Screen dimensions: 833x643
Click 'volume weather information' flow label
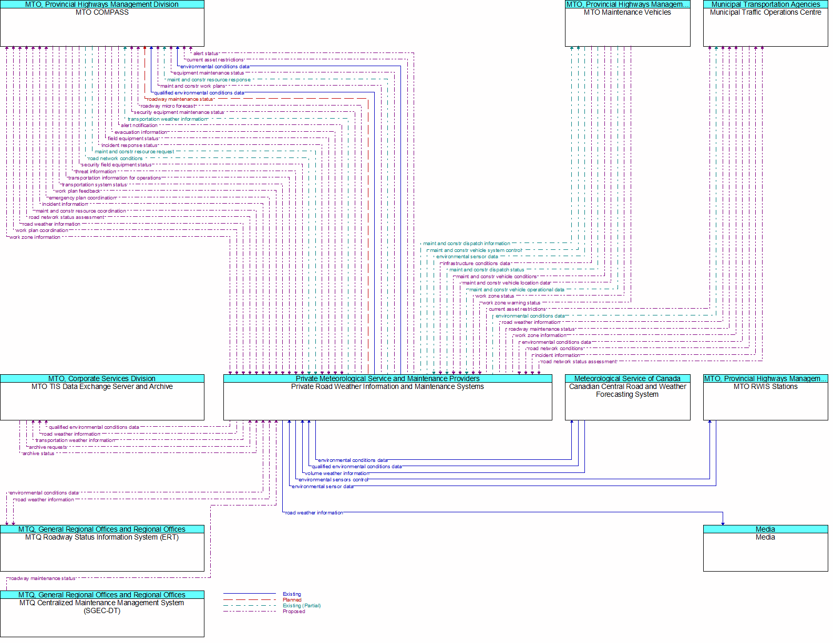point(337,473)
